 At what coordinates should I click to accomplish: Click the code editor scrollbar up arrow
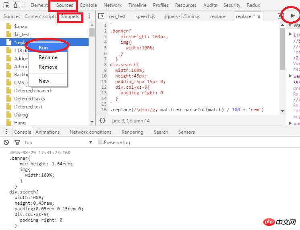tap(282, 25)
